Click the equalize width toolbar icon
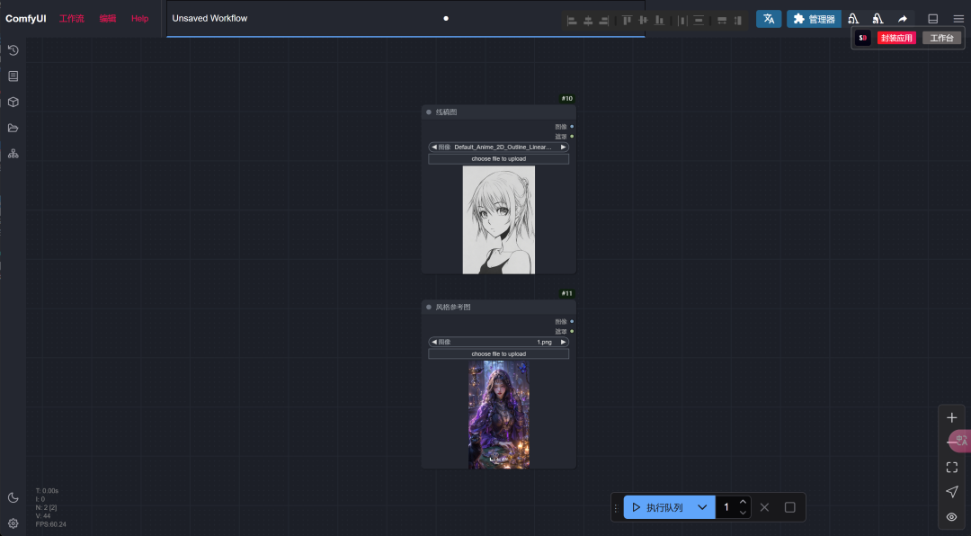 pos(722,21)
